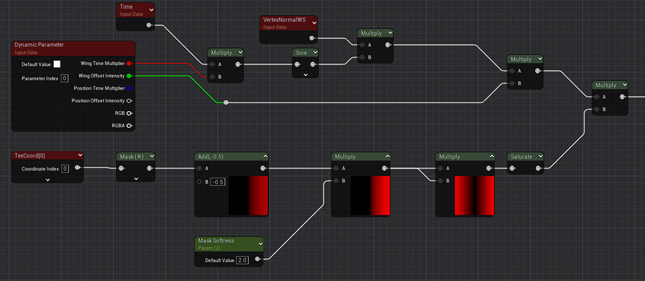Click the Mask (R) output pin
645x281 pixels.
pyautogui.click(x=149, y=168)
